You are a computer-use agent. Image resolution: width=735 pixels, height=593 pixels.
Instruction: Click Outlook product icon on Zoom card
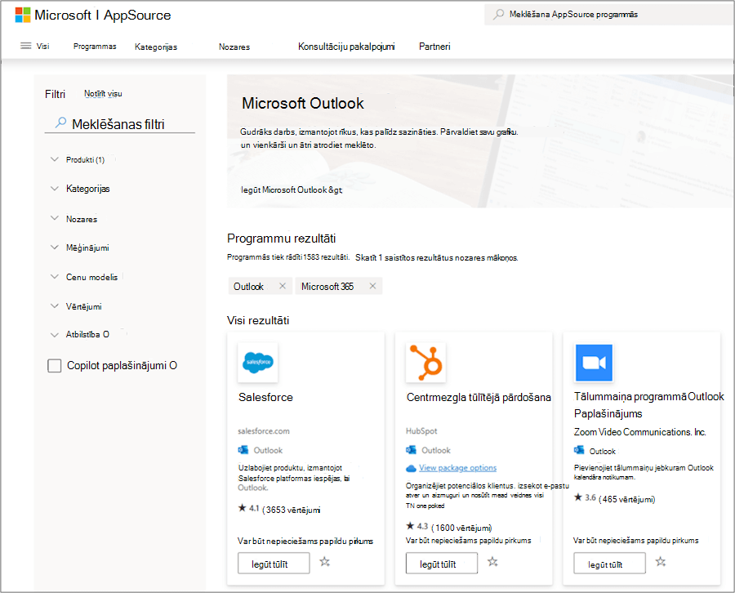[x=579, y=451]
